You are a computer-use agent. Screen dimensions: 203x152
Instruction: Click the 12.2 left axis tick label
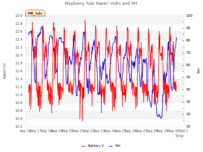click(19, 47)
